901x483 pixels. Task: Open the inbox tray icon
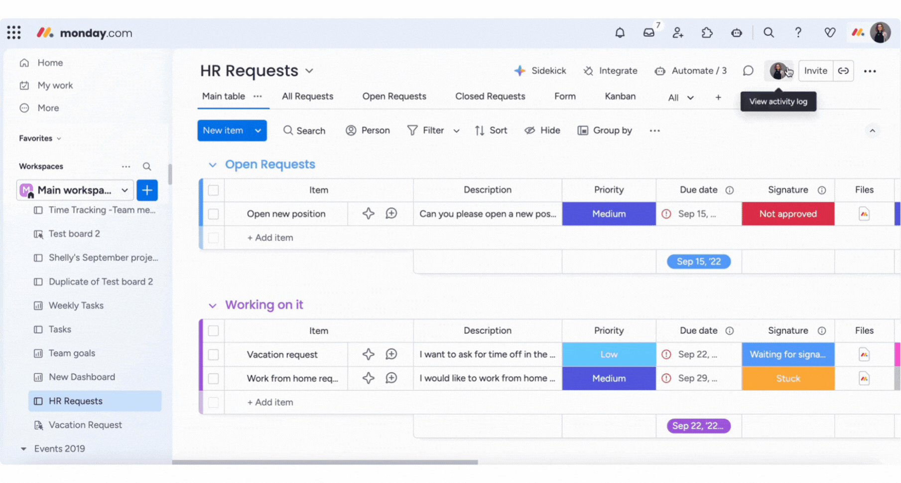[648, 33]
